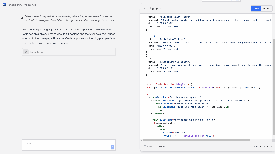Click the blue send icon in follow-up box
Screen dimensions: 275x154
[112, 147]
